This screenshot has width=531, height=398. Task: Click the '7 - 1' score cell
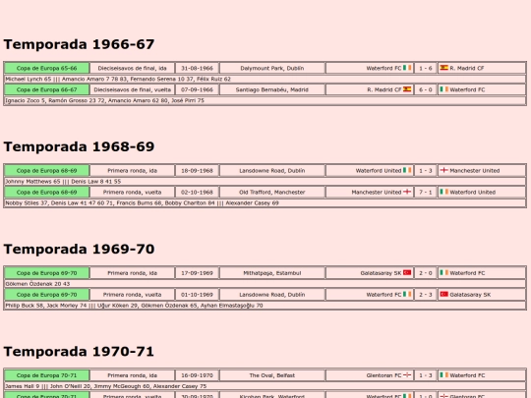[x=426, y=193]
